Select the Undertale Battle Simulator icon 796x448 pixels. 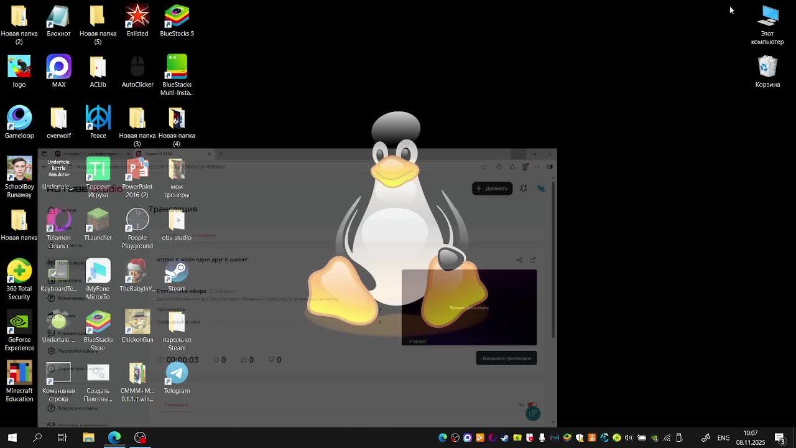pyautogui.click(x=58, y=174)
